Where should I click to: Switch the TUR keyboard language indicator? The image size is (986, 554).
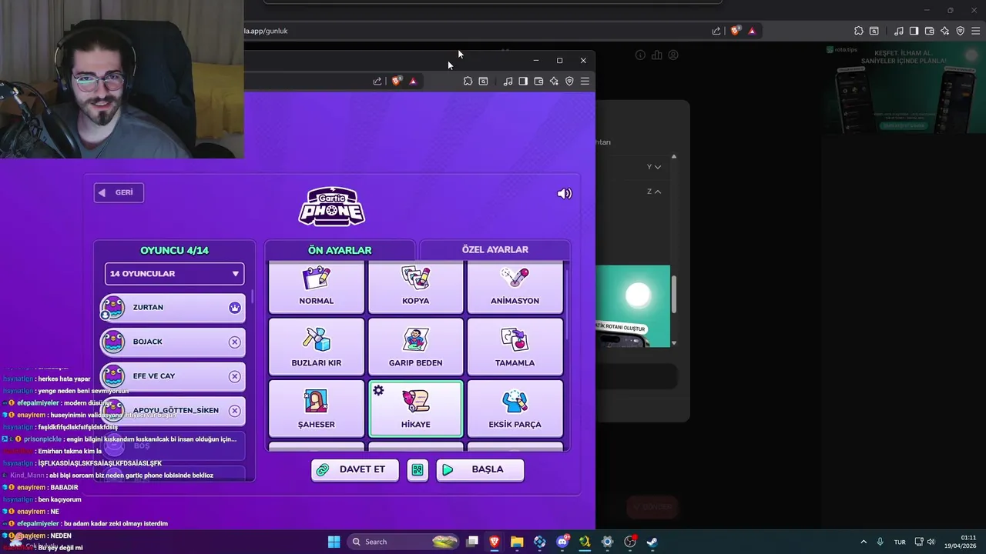tap(900, 542)
